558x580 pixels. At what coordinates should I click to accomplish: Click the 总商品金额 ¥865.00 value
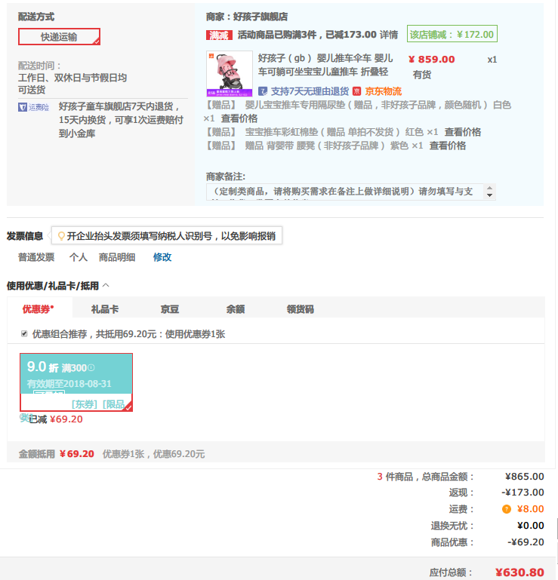pyautogui.click(x=524, y=477)
